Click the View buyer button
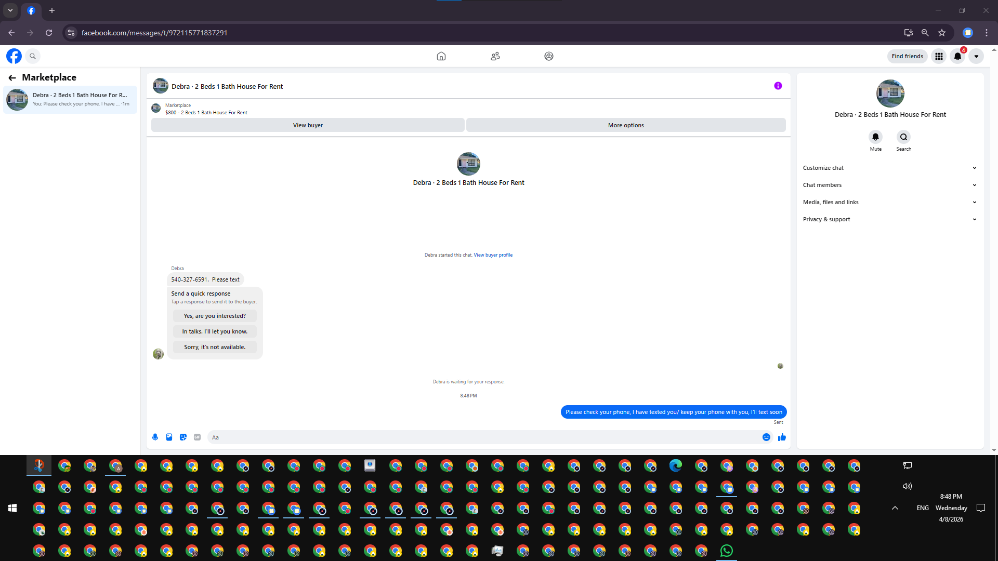 pos(308,125)
